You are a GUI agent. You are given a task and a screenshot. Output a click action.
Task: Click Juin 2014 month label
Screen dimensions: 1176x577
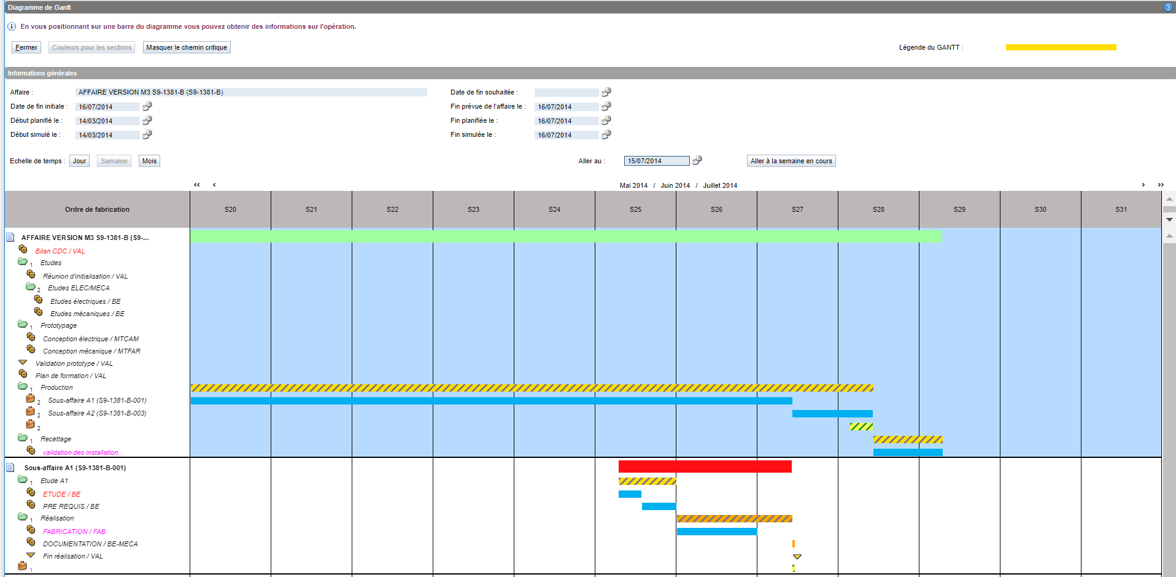coord(675,185)
